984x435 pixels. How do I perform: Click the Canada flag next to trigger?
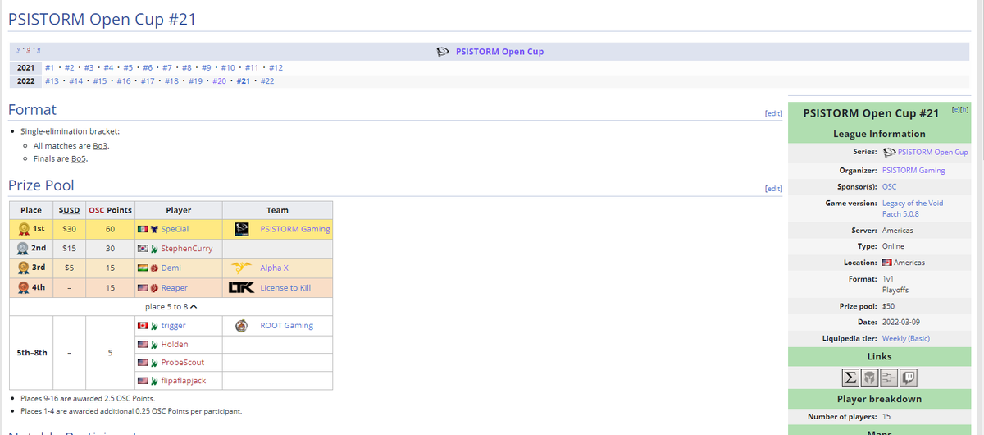[x=142, y=326]
